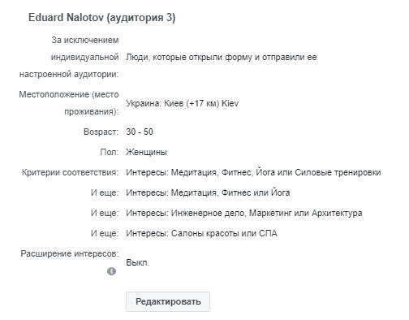The height and width of the screenshot is (320, 409).
Task: Click the Редактировать button
Action: pos(168,301)
